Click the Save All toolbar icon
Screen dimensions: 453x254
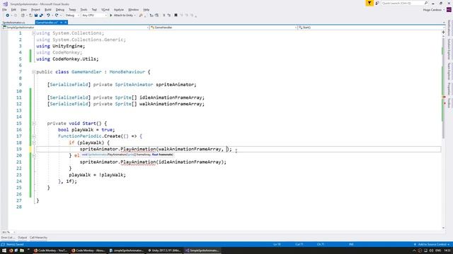pyautogui.click(x=41, y=16)
